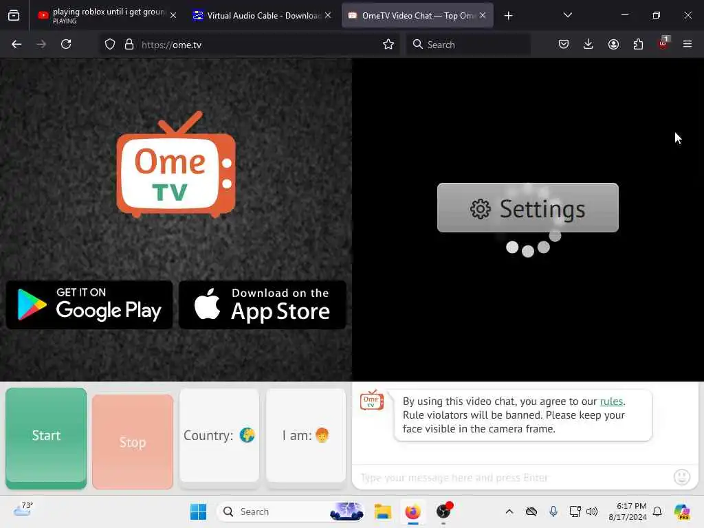Screen dimensions: 704x528
Task: Click the Stop button
Action: (x=133, y=442)
